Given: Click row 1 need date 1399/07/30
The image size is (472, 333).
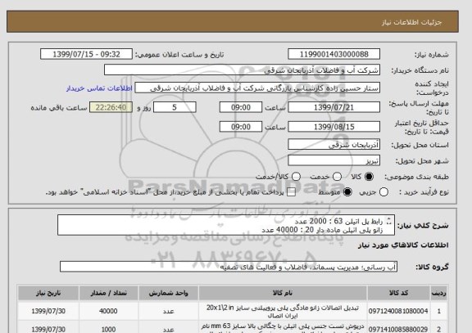Looking at the screenshot, I should pos(48,312).
